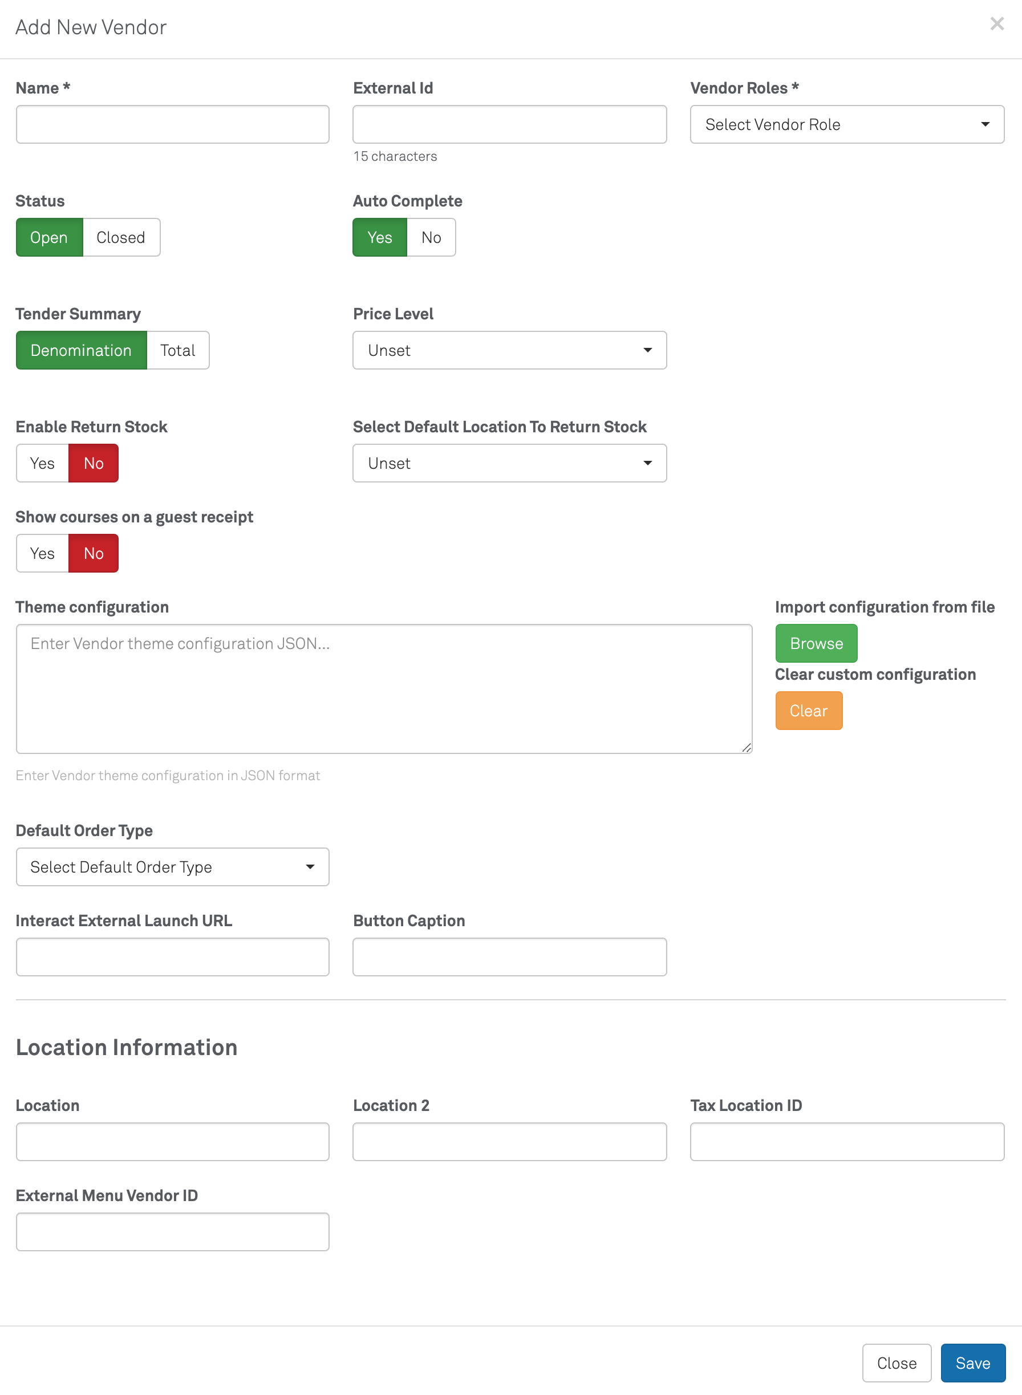This screenshot has width=1022, height=1395.
Task: Focus the Name input field
Action: tap(173, 125)
